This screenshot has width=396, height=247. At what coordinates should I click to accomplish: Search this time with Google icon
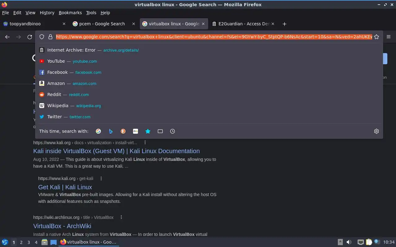pyautogui.click(x=98, y=131)
